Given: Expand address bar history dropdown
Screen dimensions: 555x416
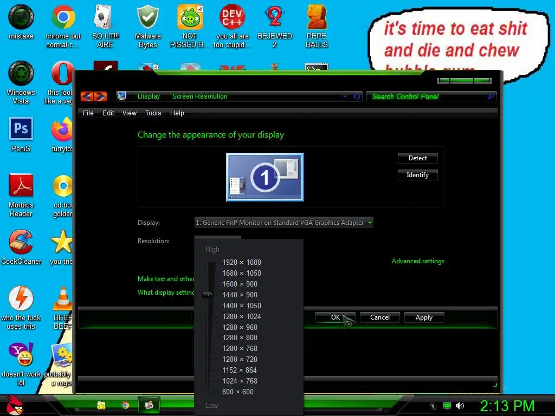Looking at the screenshot, I should [x=345, y=96].
